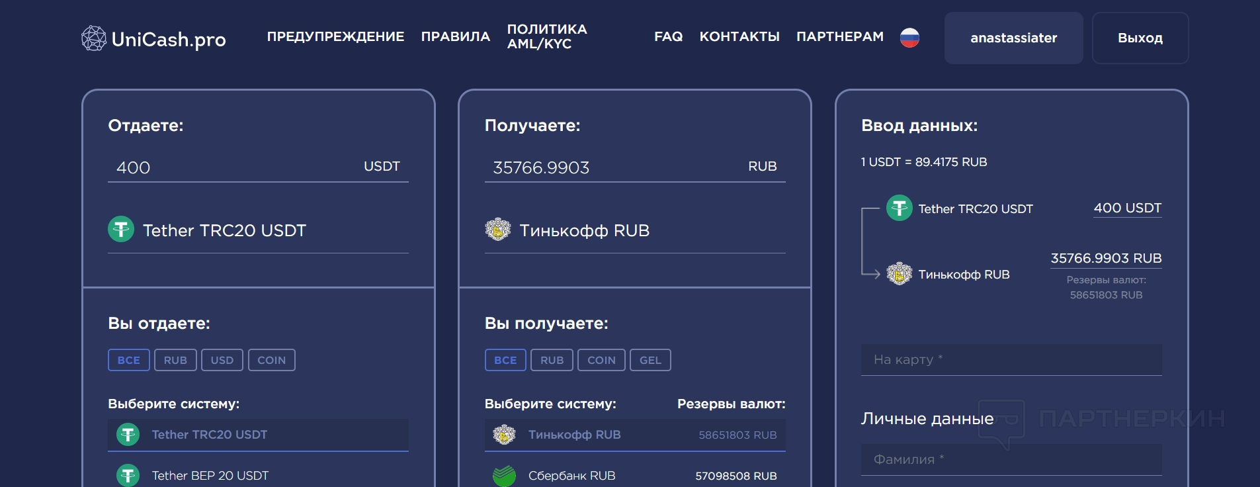Choose Тинькофф RUB row in receive list
This screenshot has width=1260, height=487.
[x=635, y=435]
